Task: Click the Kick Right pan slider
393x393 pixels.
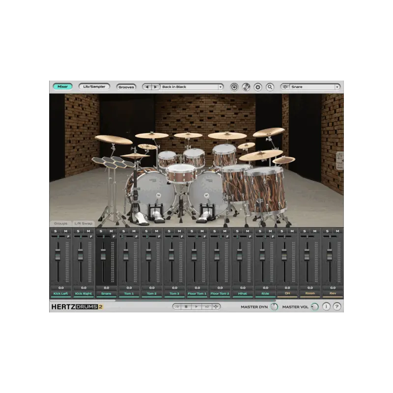Action: 81,237
